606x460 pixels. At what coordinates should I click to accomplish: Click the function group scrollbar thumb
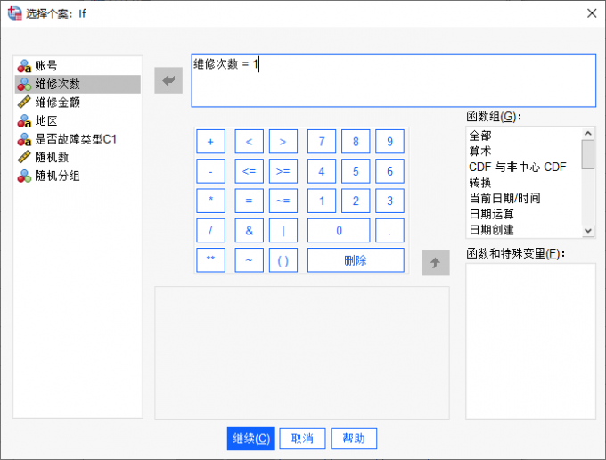click(x=588, y=154)
